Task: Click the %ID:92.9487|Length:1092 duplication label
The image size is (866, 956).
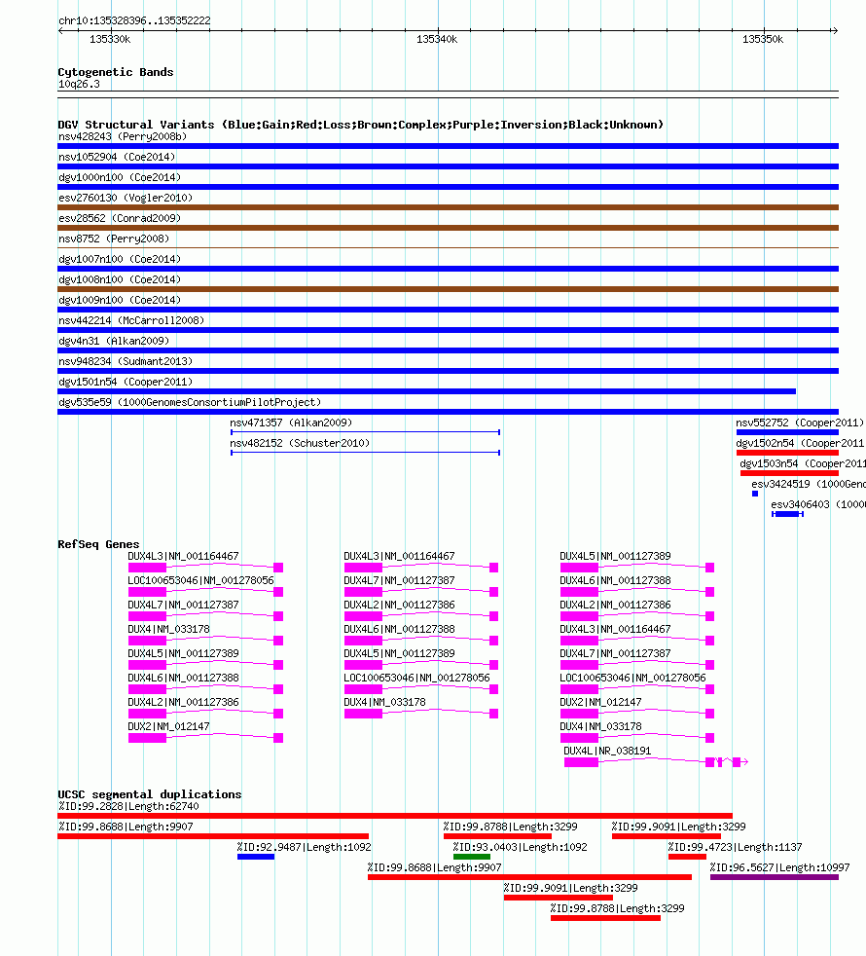Action: pos(305,847)
